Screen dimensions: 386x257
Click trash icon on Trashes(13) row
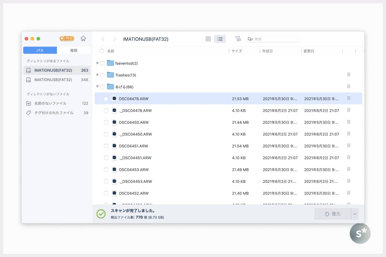348,75
